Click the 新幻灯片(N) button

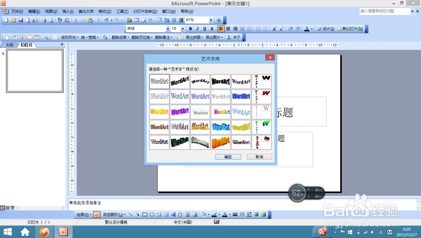coord(350,29)
